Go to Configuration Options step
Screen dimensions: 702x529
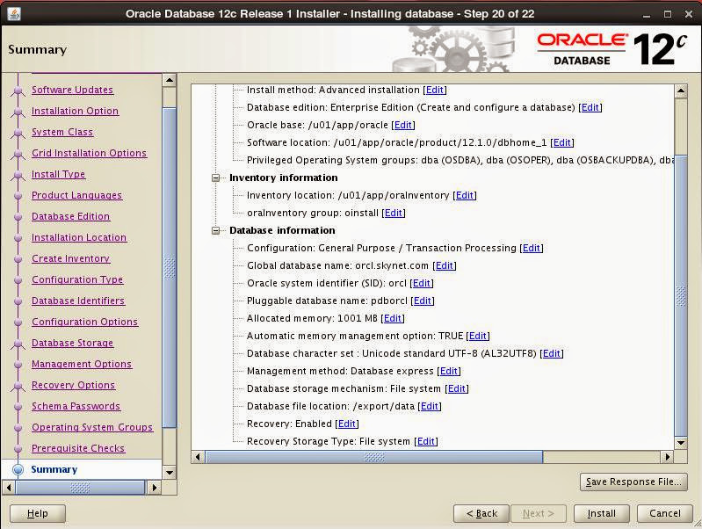pos(84,322)
